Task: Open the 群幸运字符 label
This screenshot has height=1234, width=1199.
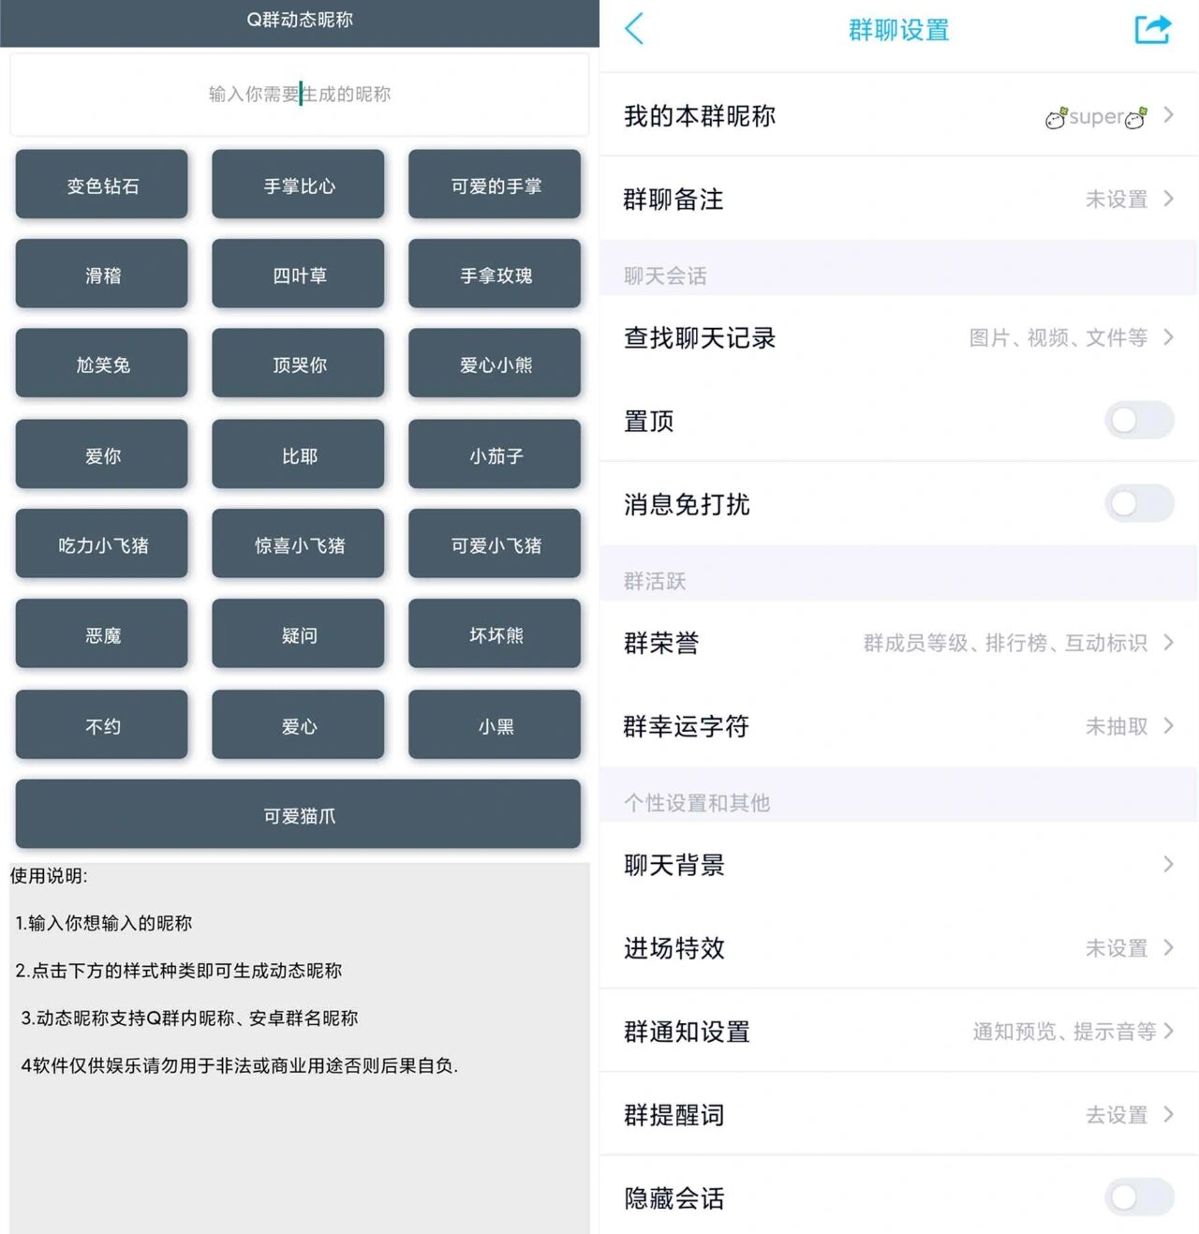Action: click(687, 726)
